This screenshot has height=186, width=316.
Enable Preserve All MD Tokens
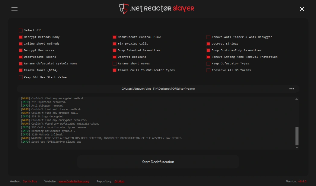coord(208,70)
